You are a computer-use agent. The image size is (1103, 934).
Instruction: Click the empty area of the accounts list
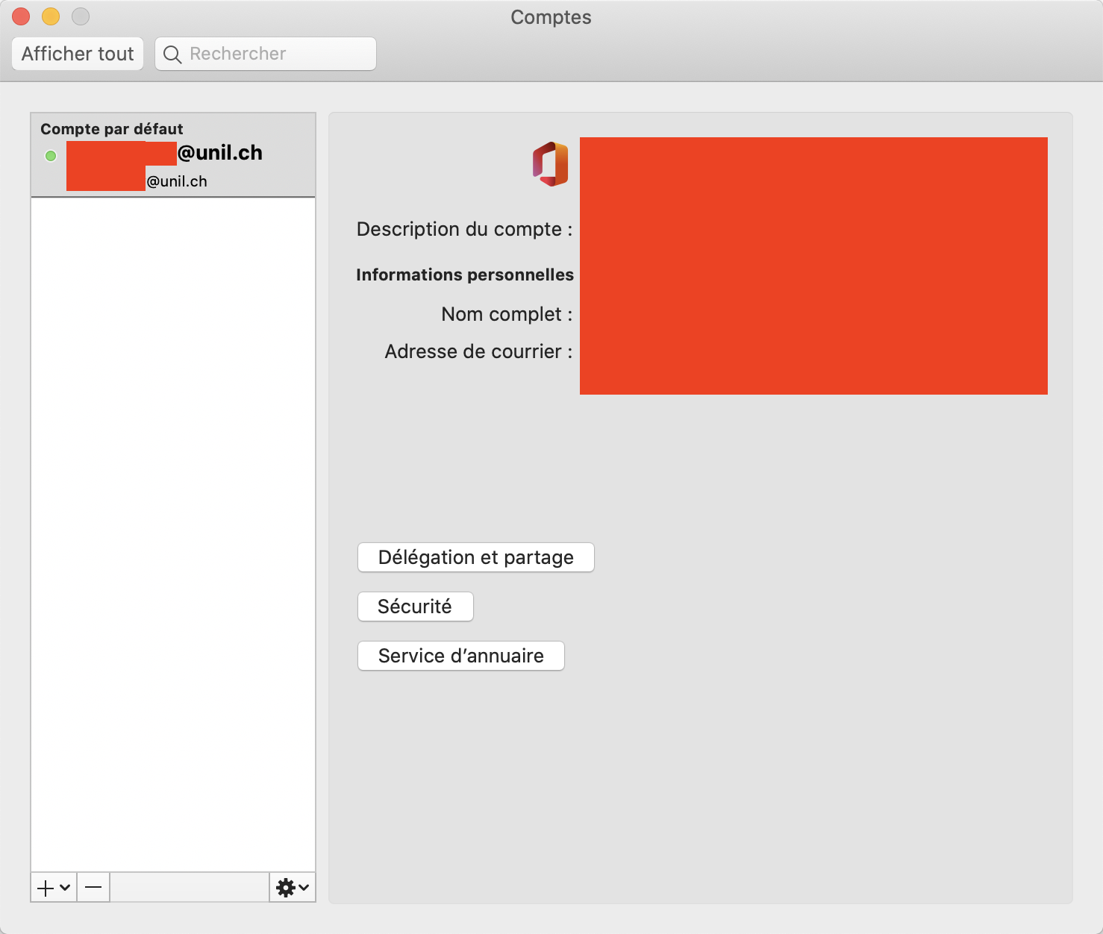point(173,522)
